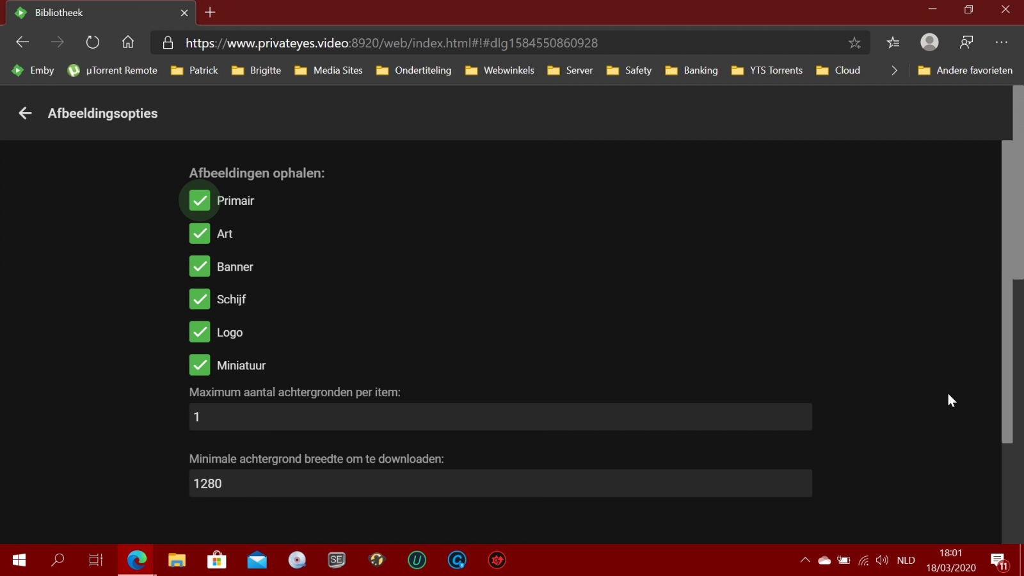Open the browser home page

pyautogui.click(x=128, y=43)
